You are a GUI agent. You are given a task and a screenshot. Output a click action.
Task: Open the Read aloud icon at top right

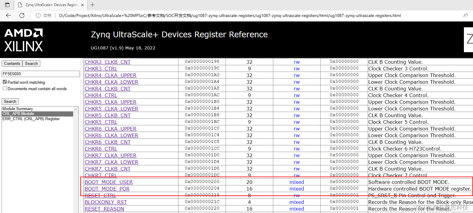[x=465, y=15]
